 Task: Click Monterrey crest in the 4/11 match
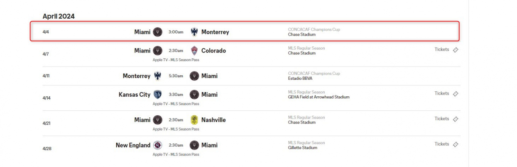pyautogui.click(x=157, y=76)
